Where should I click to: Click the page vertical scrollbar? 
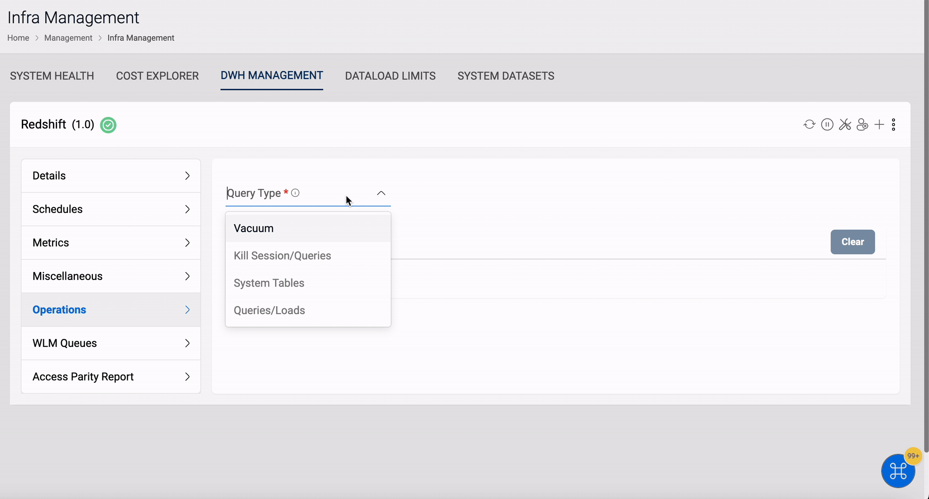(926, 227)
